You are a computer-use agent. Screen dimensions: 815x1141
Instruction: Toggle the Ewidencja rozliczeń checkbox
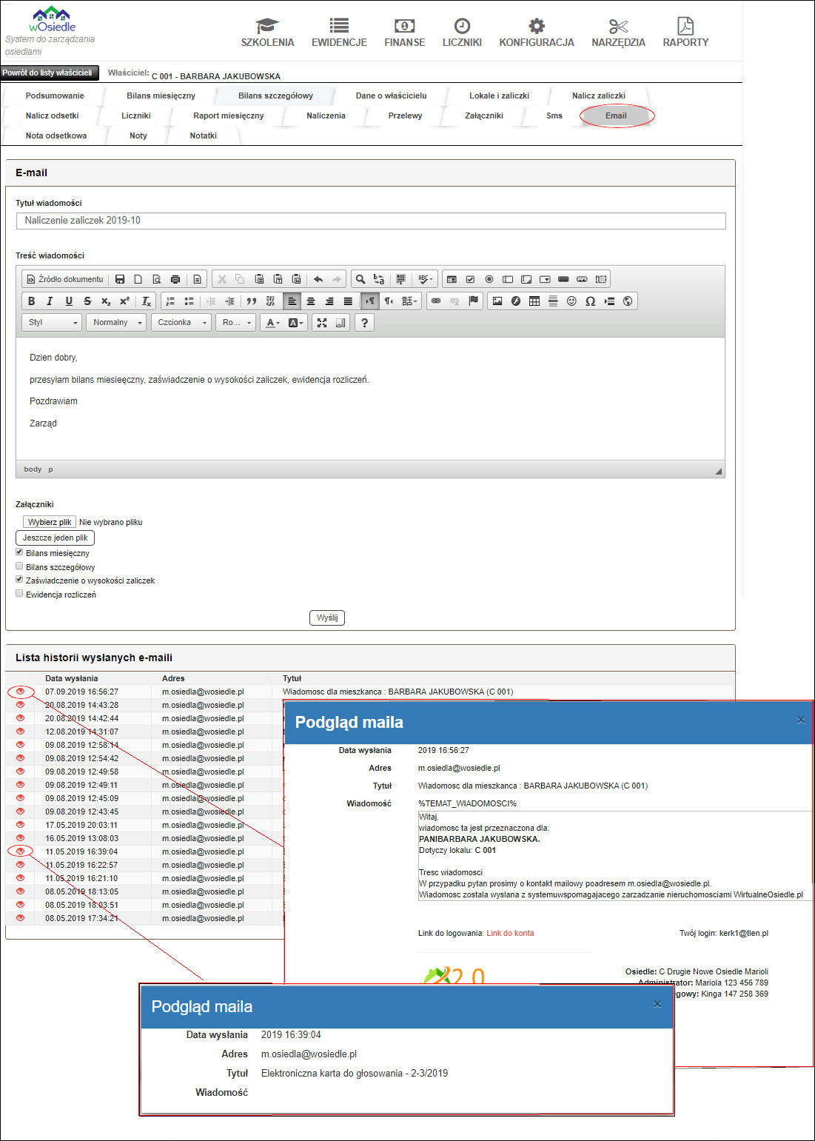coord(19,594)
